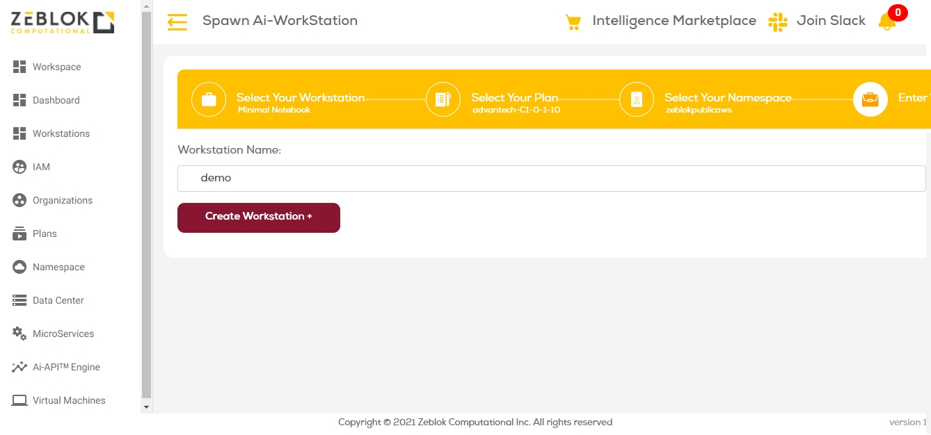The height and width of the screenshot is (435, 931).
Task: Open IAM from the sidebar
Action: 41,167
